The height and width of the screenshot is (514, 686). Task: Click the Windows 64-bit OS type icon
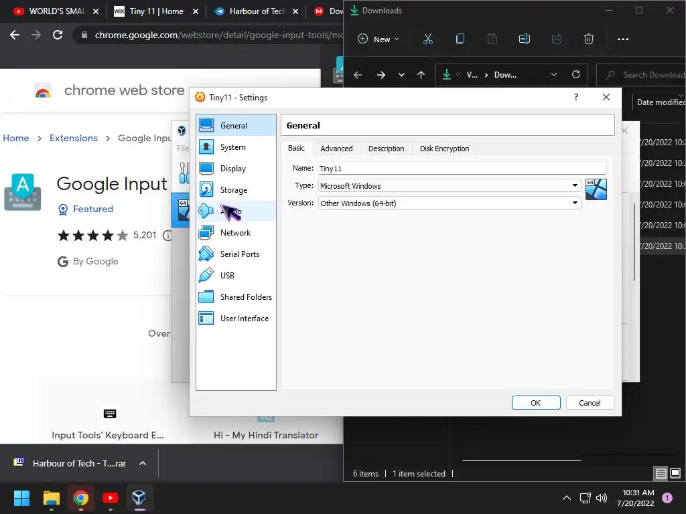596,189
